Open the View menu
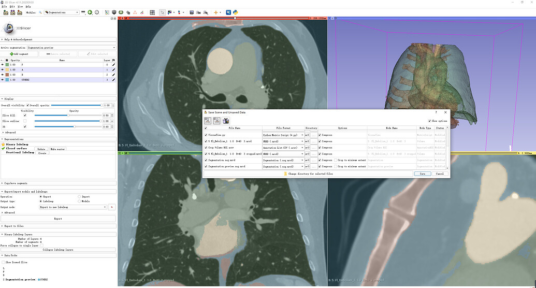The height and width of the screenshot is (288, 536). coord(20,7)
